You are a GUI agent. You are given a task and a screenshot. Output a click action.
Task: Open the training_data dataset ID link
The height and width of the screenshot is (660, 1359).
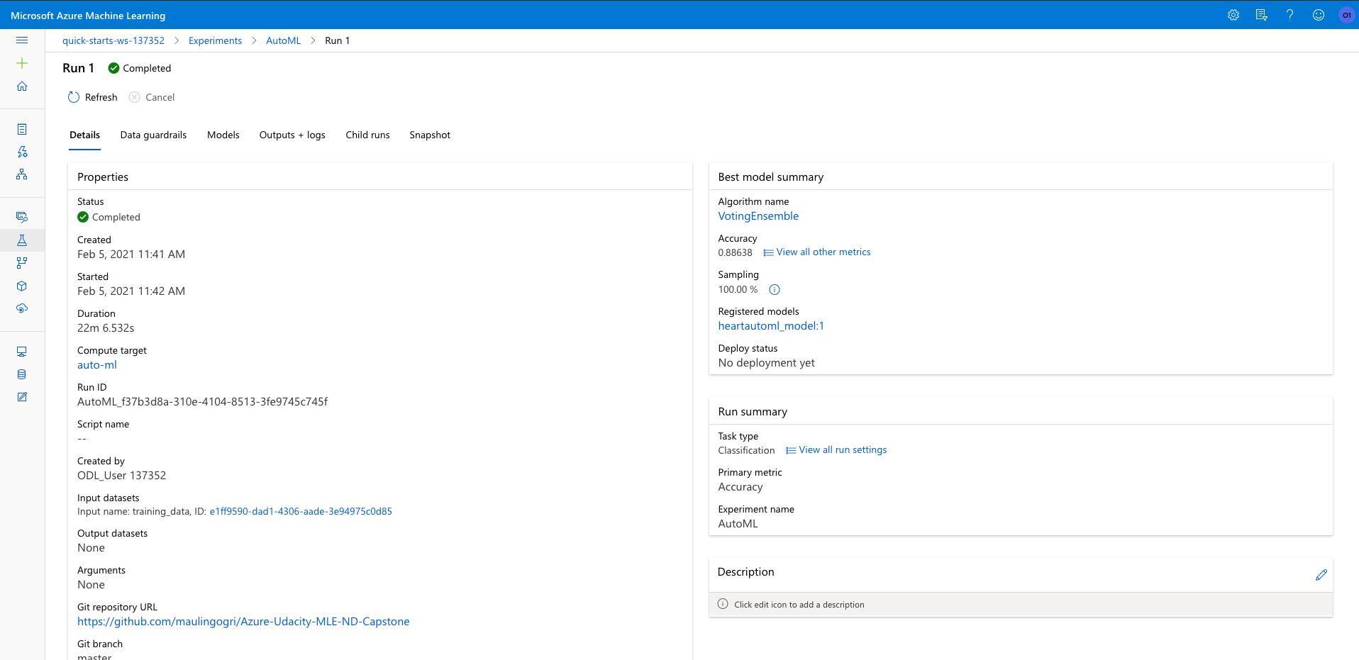tap(301, 511)
